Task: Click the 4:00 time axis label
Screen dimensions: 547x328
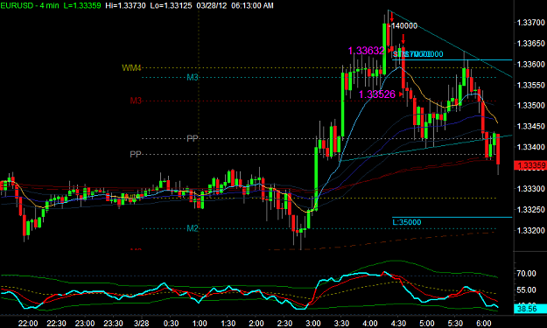Action: pos(370,324)
